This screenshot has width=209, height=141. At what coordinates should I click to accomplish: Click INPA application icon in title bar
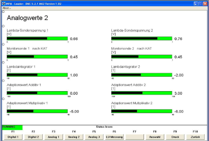[4, 4]
